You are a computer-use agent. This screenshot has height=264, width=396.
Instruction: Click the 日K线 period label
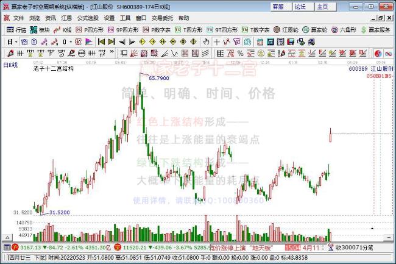coord(10,65)
